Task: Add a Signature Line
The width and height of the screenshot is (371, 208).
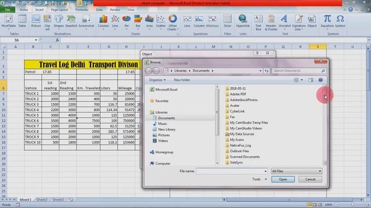Action: click(299, 23)
